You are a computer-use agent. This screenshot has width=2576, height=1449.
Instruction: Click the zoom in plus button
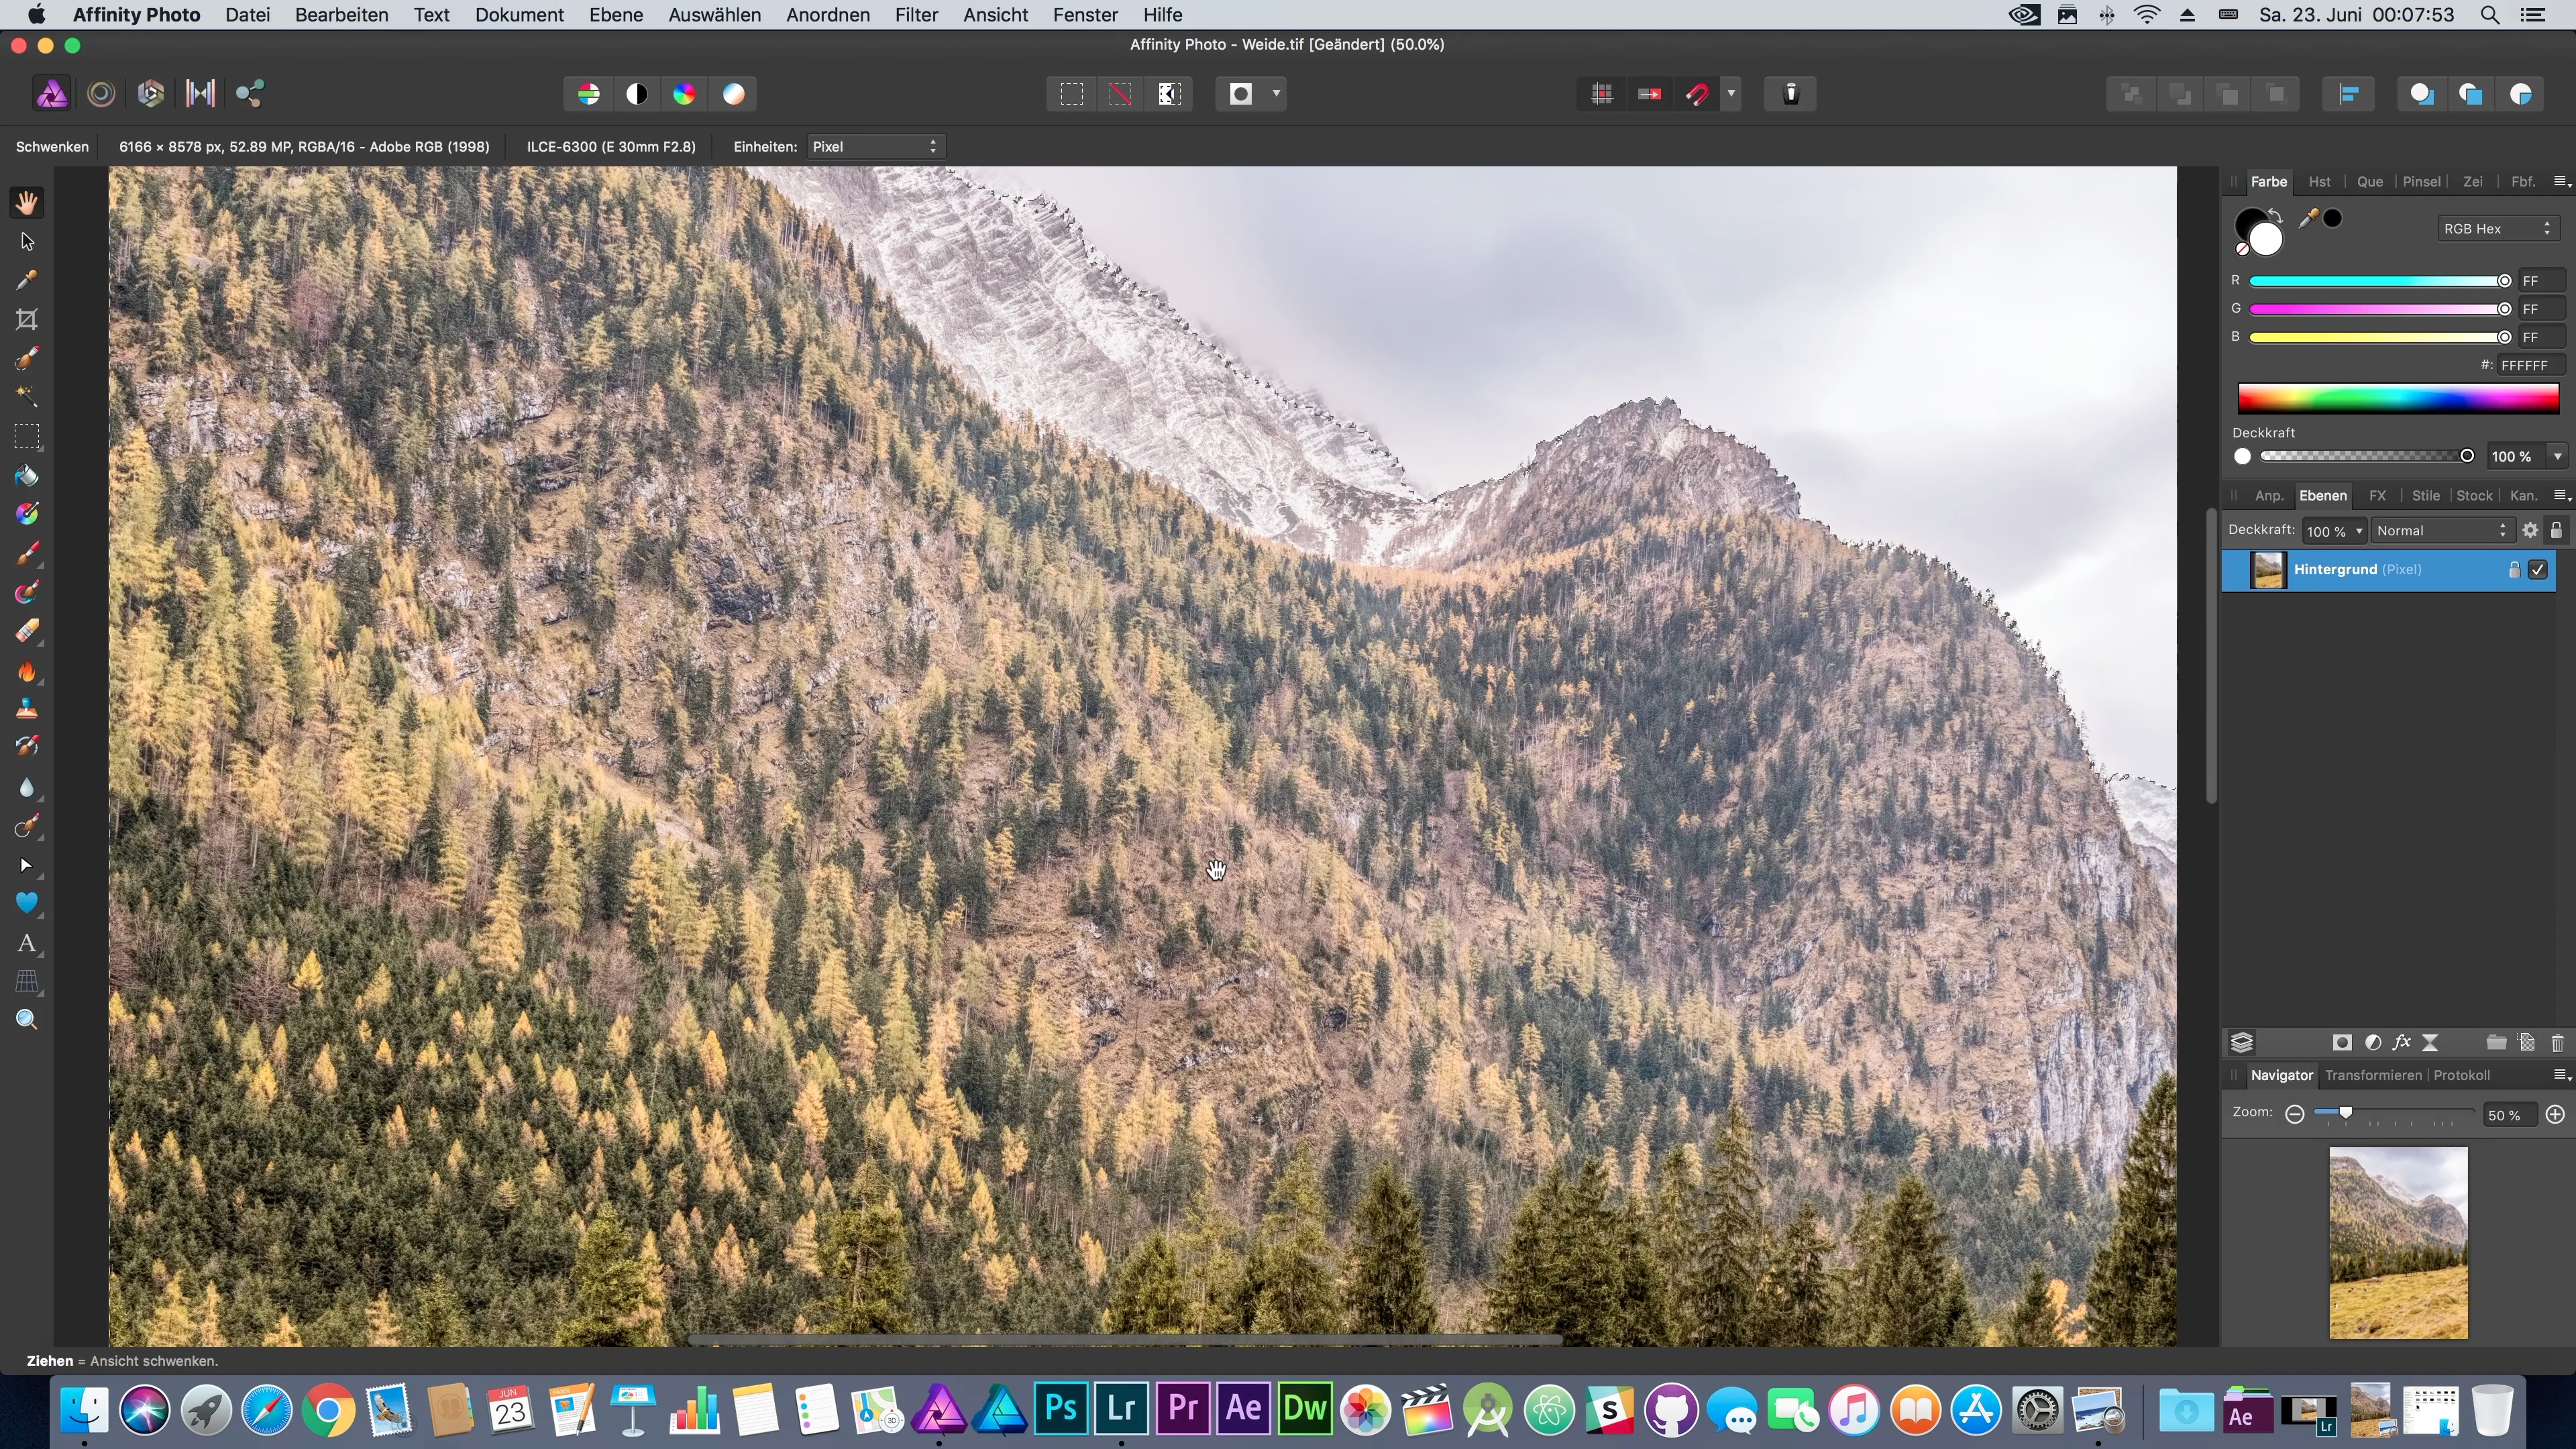coord(2555,1114)
